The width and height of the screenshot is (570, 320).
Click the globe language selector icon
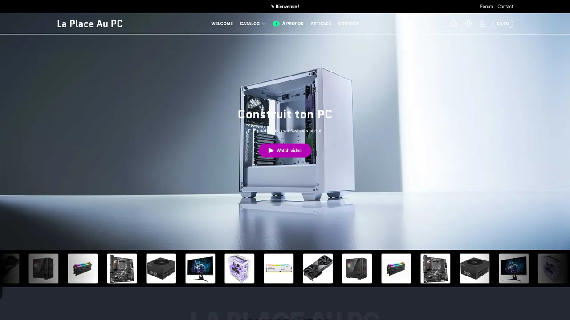pos(468,24)
